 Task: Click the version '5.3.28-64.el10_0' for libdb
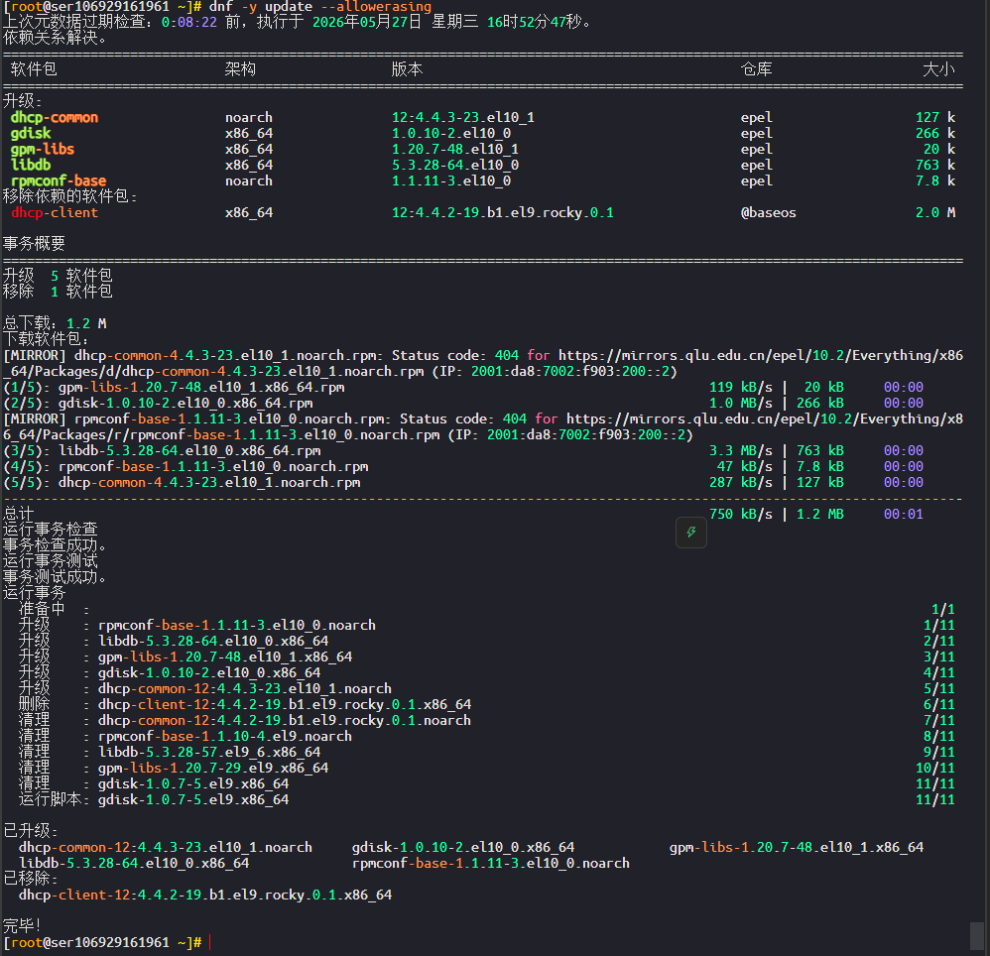point(455,165)
